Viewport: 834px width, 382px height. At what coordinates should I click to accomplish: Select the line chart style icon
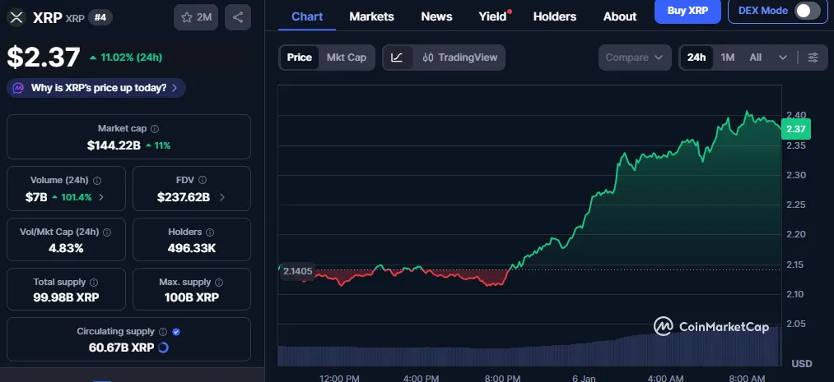tap(397, 58)
